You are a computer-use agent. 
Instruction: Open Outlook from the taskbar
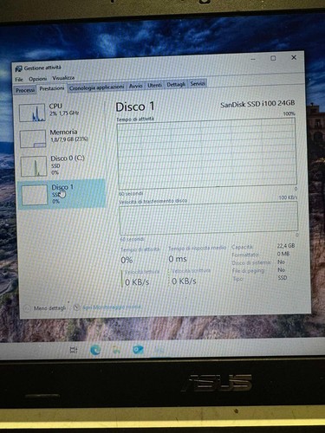[138, 350]
